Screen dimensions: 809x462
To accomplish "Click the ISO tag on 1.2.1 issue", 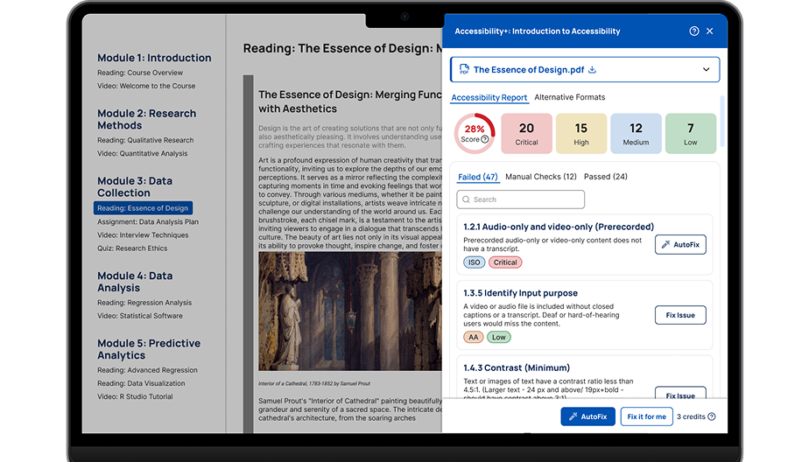I will 475,262.
